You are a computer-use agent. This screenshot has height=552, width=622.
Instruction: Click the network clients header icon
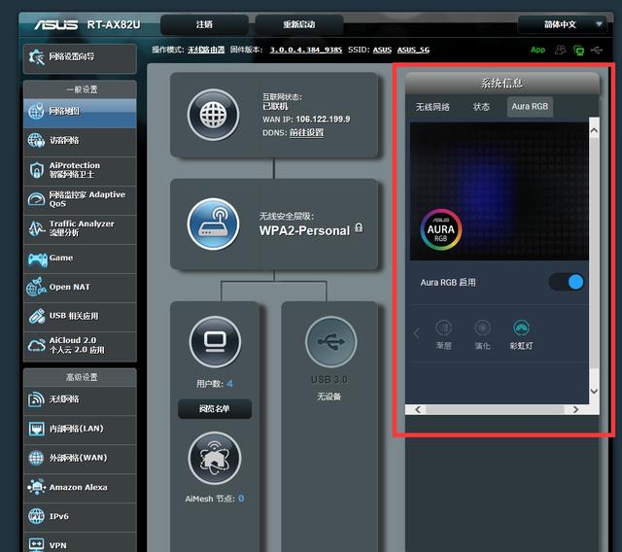(x=579, y=51)
